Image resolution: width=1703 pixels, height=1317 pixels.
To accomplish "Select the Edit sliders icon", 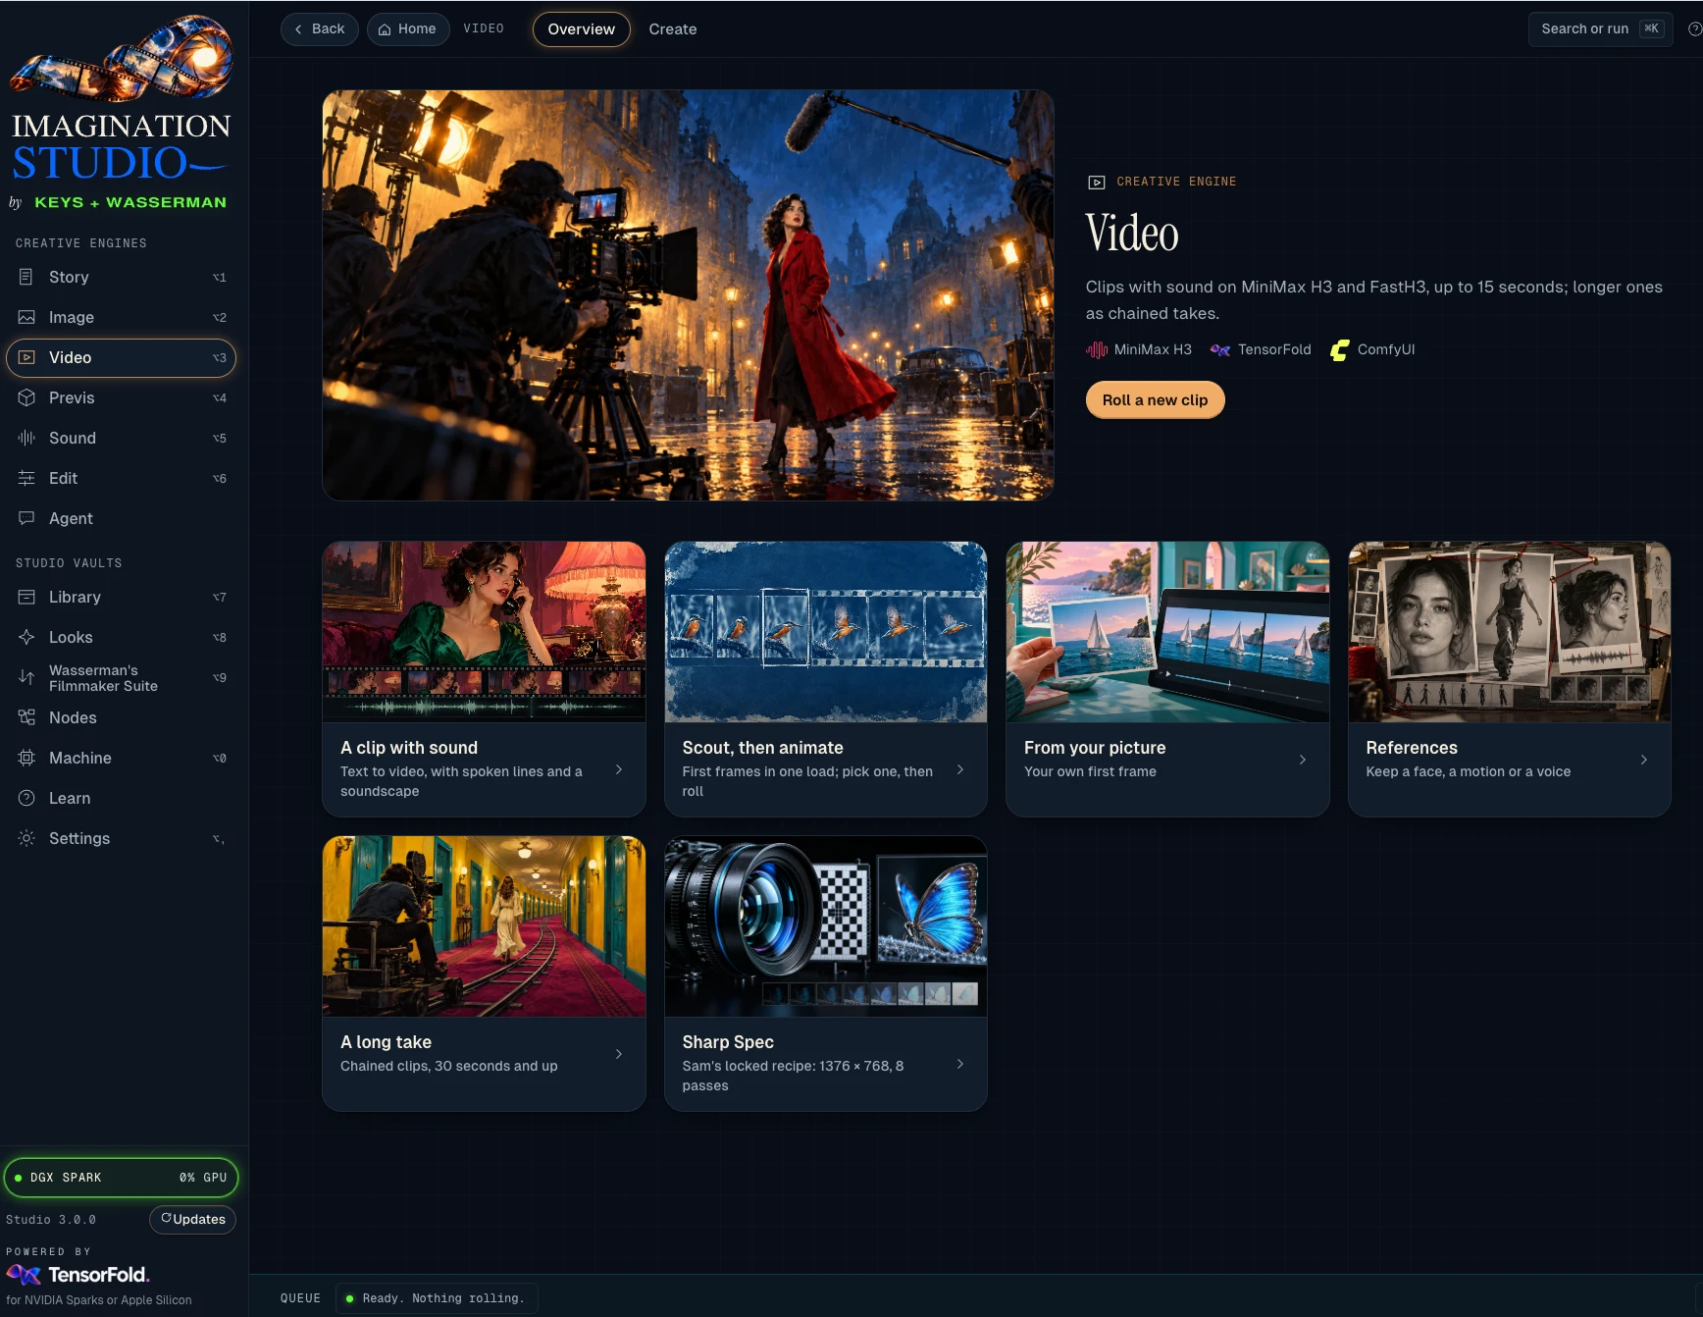I will coord(26,478).
